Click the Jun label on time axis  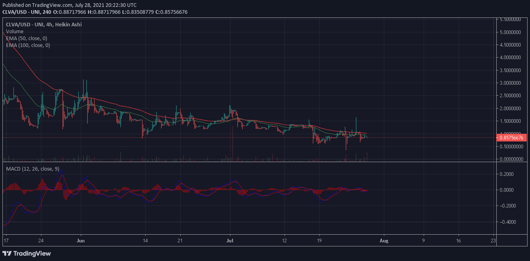coord(81,240)
